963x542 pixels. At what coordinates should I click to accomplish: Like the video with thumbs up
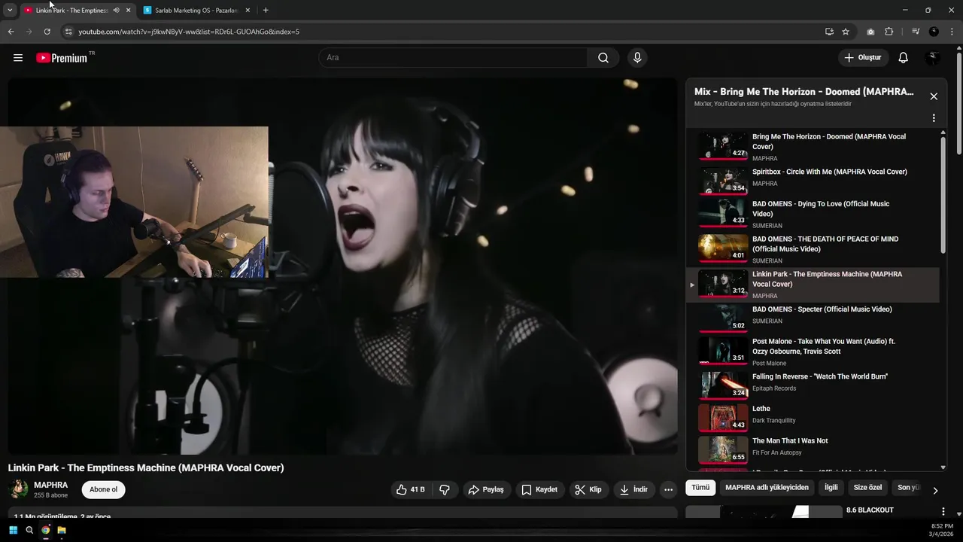(411, 489)
